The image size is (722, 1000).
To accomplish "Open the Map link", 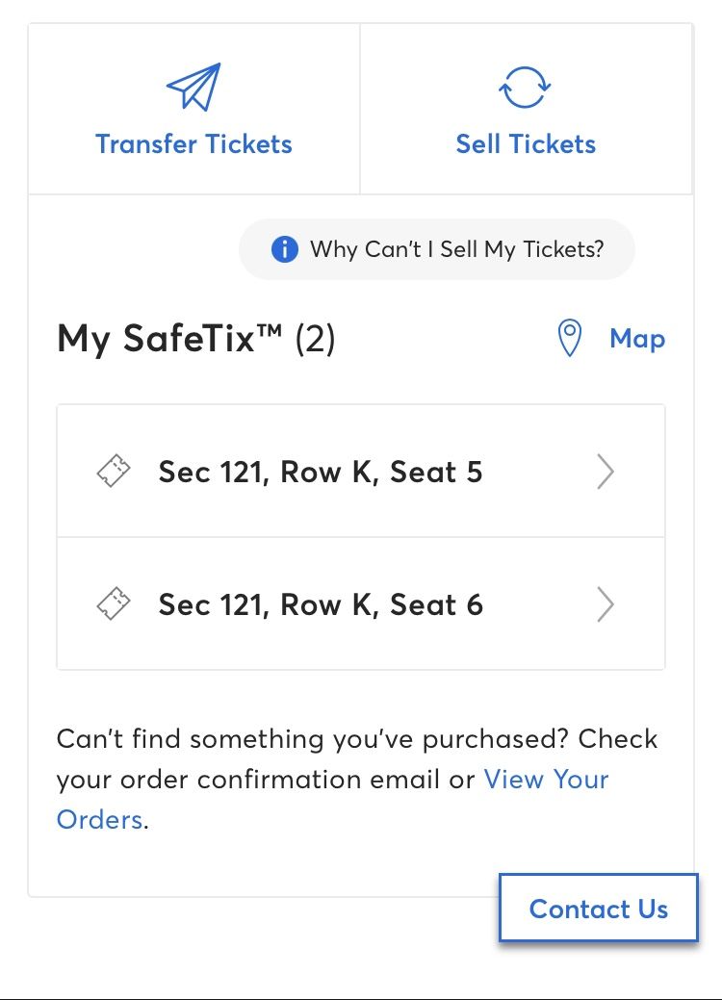I will [x=637, y=338].
